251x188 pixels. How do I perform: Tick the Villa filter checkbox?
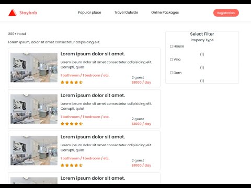pos(172,60)
